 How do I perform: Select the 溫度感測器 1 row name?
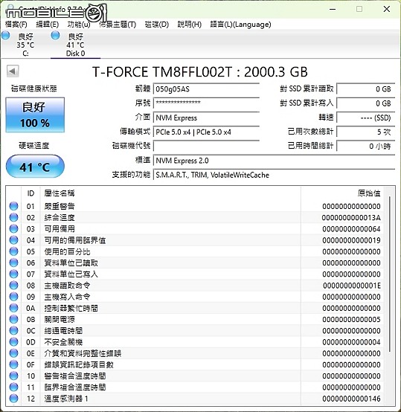click(x=66, y=399)
